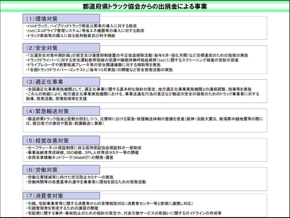Click the 引越管理者を育成するための講習 line
290x218 pixels.
[62, 208]
